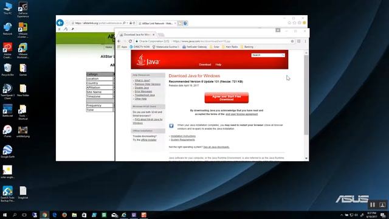Open a new Chrome tab
The height and width of the screenshot is (219, 389).
[160, 35]
